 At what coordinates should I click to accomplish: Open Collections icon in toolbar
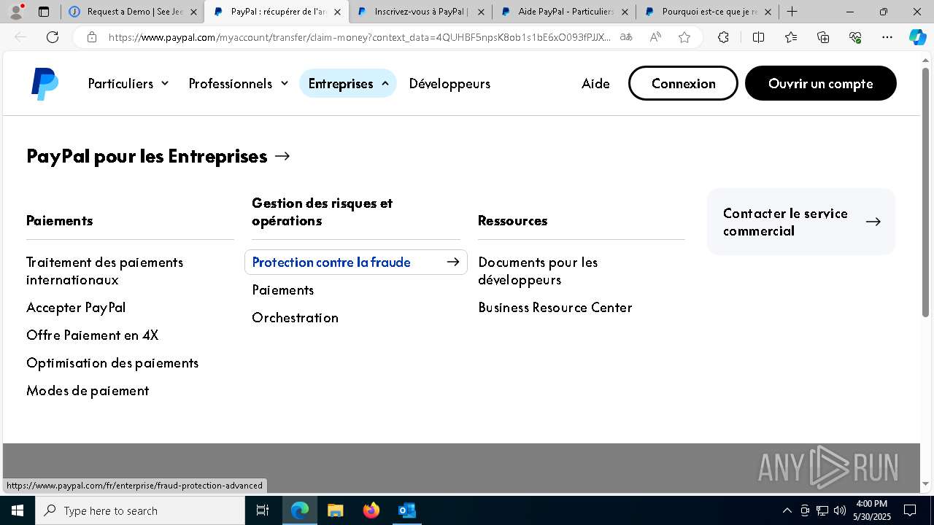pyautogui.click(x=823, y=37)
